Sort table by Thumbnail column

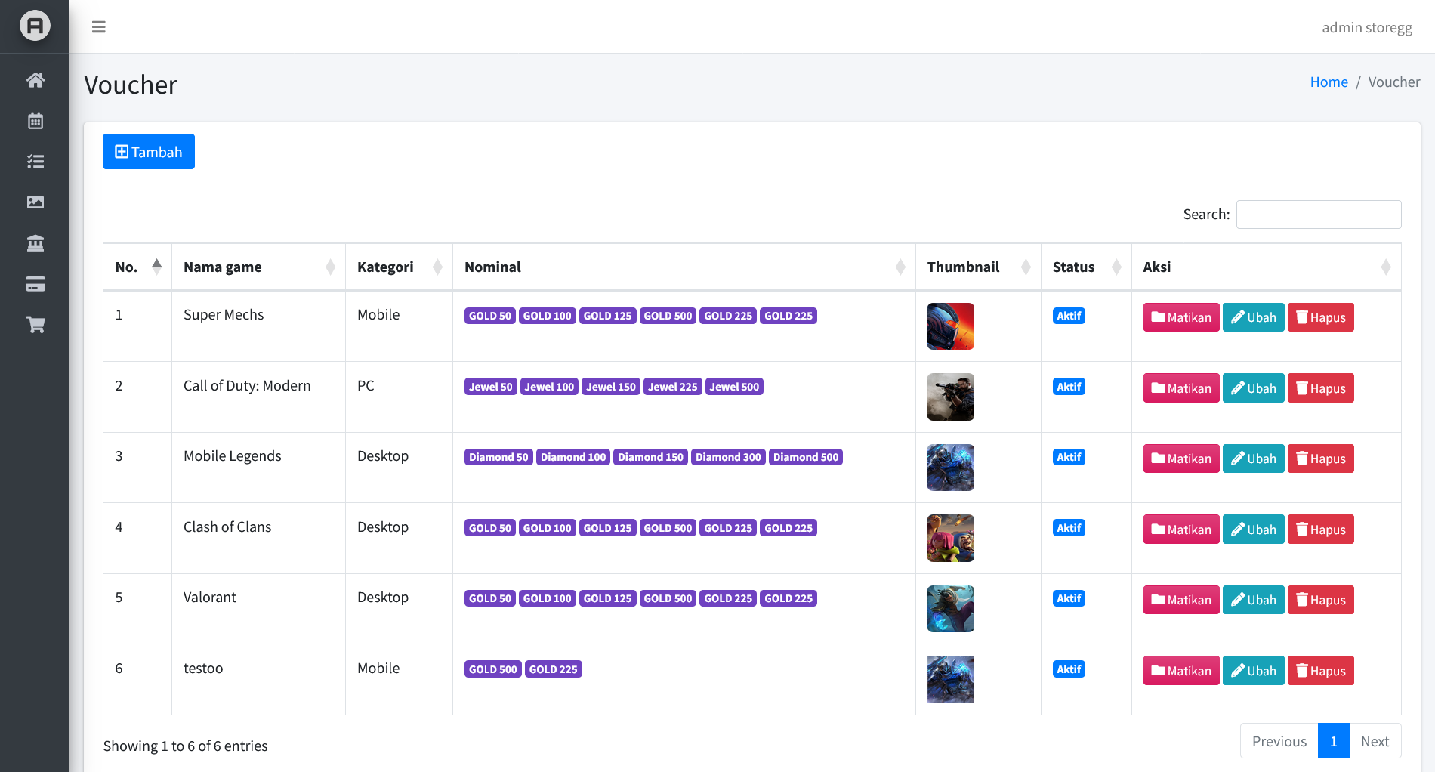click(x=978, y=267)
